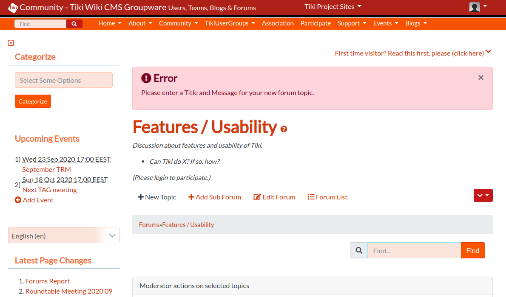Image resolution: width=506 pixels, height=297 pixels.
Task: Open the English (en) language selector
Action: tap(64, 235)
